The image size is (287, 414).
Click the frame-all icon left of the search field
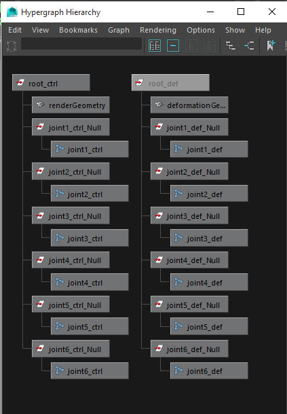(x=12, y=46)
